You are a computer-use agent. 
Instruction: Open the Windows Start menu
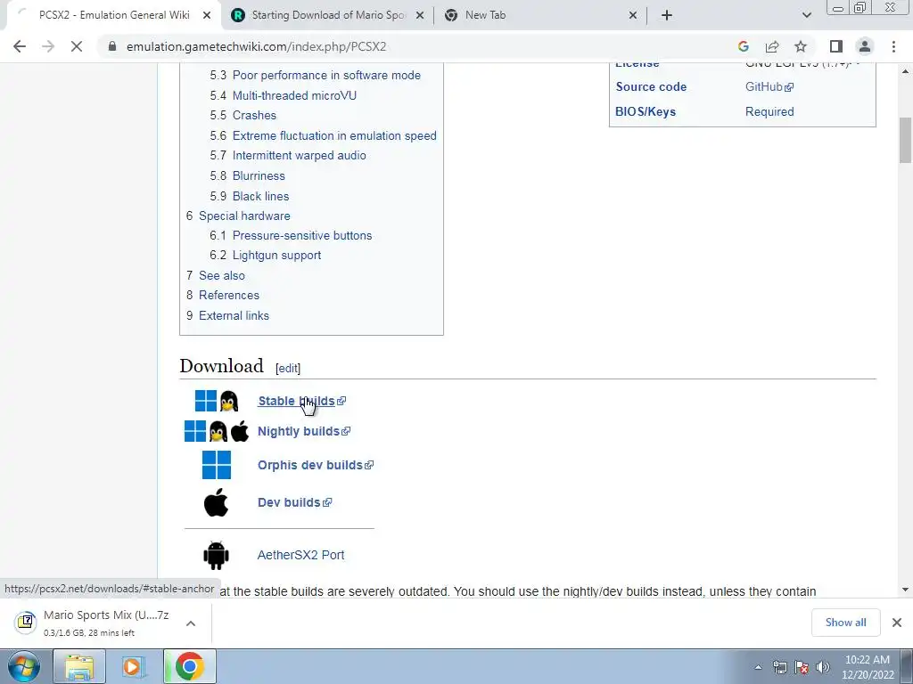click(22, 666)
